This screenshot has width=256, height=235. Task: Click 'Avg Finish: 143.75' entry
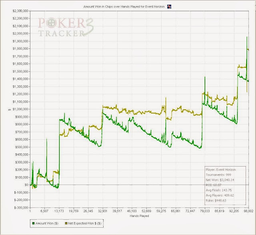click(219, 190)
